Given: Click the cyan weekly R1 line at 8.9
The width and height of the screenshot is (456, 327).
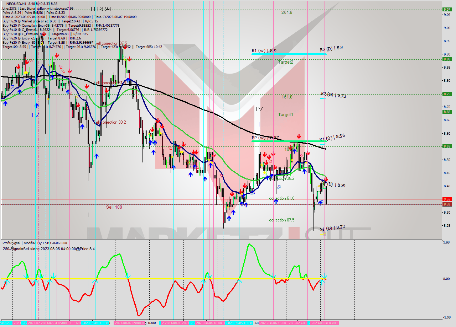Looking at the screenshot, I should point(289,54).
